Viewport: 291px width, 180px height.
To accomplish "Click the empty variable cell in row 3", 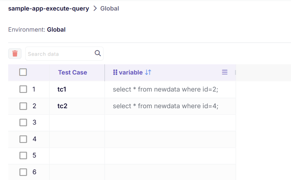I will click(170, 123).
